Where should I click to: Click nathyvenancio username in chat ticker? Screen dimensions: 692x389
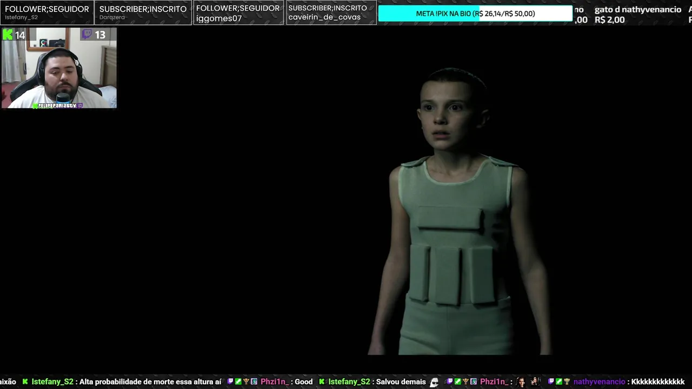click(599, 381)
